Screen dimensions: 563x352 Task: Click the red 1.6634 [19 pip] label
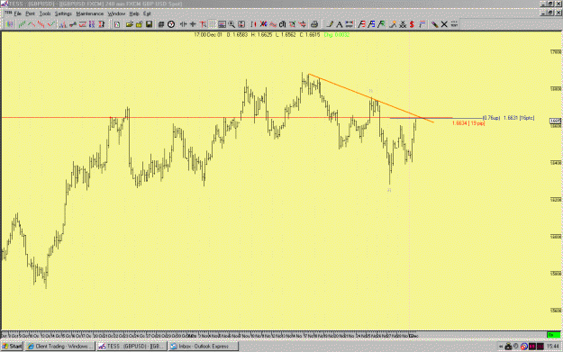(468, 123)
